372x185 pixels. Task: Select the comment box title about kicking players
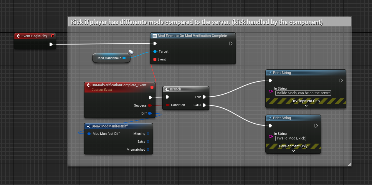[x=197, y=22]
